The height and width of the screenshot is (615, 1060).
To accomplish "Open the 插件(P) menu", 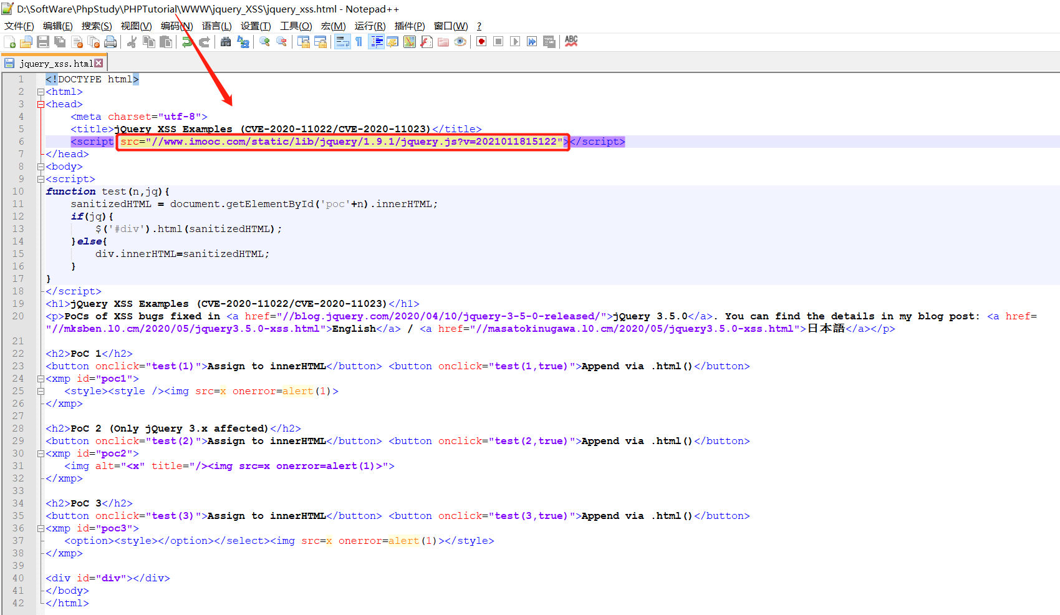I will pyautogui.click(x=410, y=26).
